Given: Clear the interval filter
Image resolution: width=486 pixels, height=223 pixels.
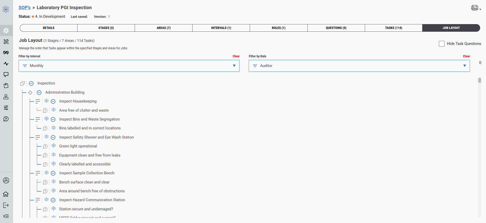Looking at the screenshot, I should [236, 56].
